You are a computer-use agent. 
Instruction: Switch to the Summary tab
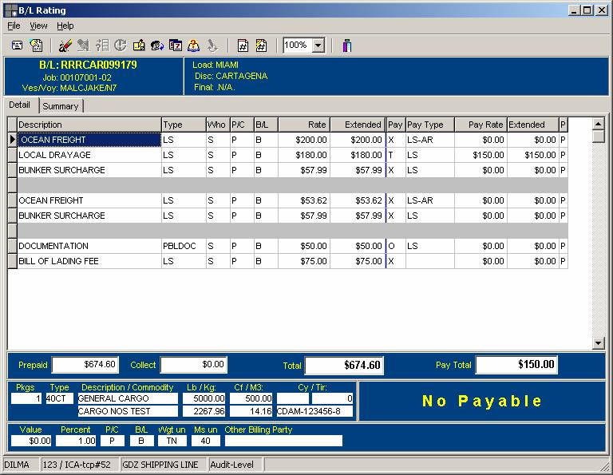point(61,106)
